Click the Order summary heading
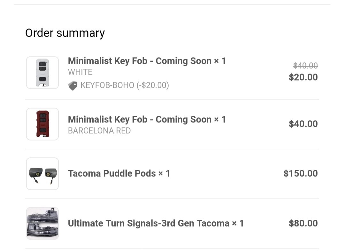The image size is (345, 252). [x=65, y=33]
